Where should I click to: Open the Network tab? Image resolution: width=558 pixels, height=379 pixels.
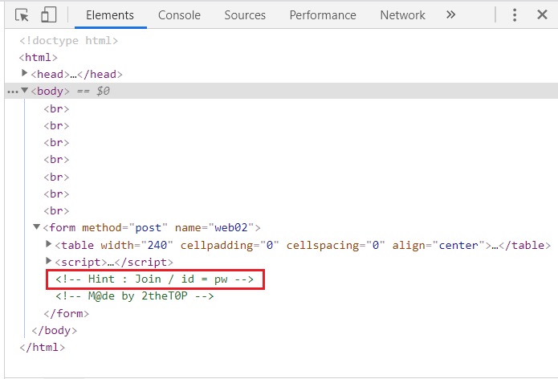402,15
